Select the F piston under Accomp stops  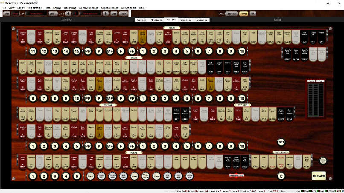click(121, 146)
